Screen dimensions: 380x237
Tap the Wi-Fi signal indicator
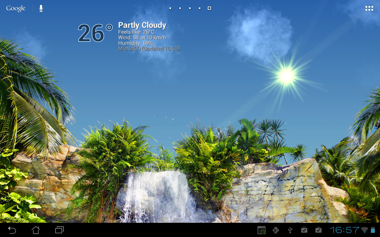pos(365,230)
